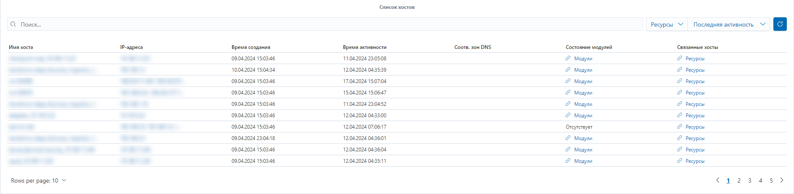Open Модули link for row active 17.04.2024 15:07:04
Image resolution: width=794 pixels, height=194 pixels.
pyautogui.click(x=579, y=81)
